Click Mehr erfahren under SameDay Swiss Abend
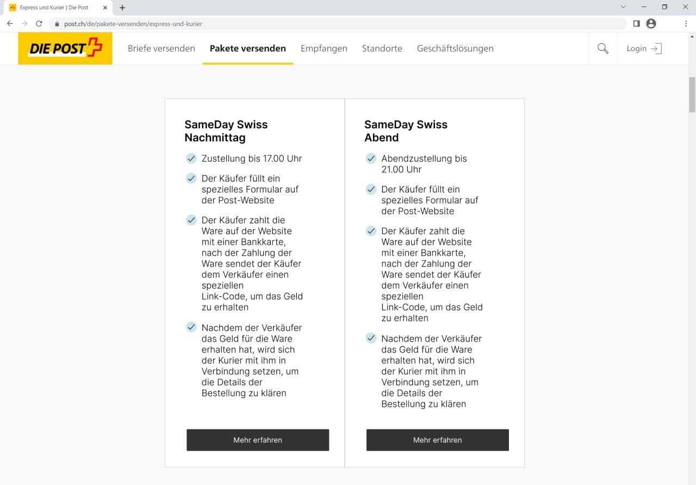Viewport: 696px width, 485px height. click(x=438, y=440)
